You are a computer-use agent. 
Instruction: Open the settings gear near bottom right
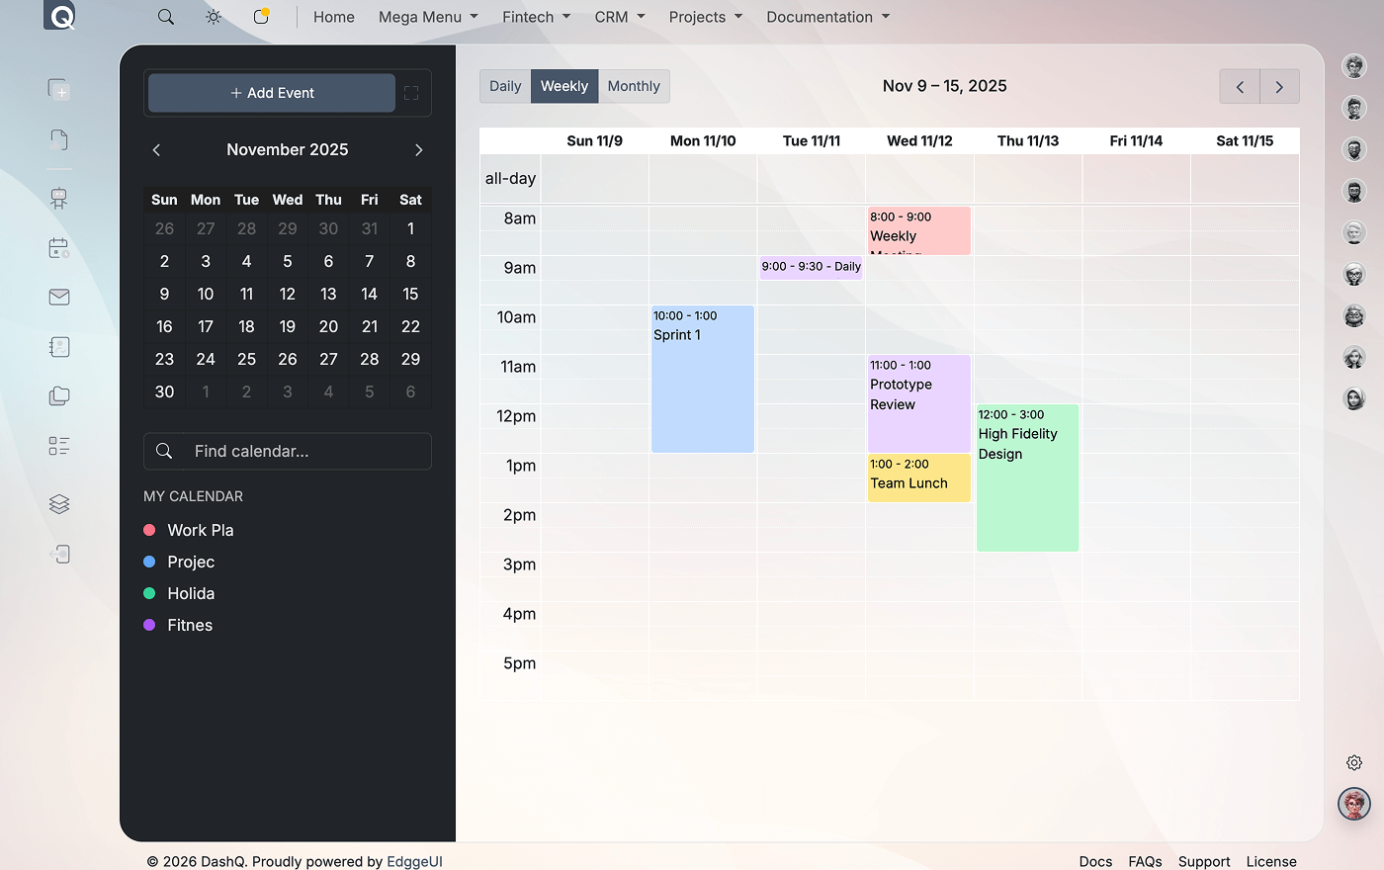[x=1354, y=762]
